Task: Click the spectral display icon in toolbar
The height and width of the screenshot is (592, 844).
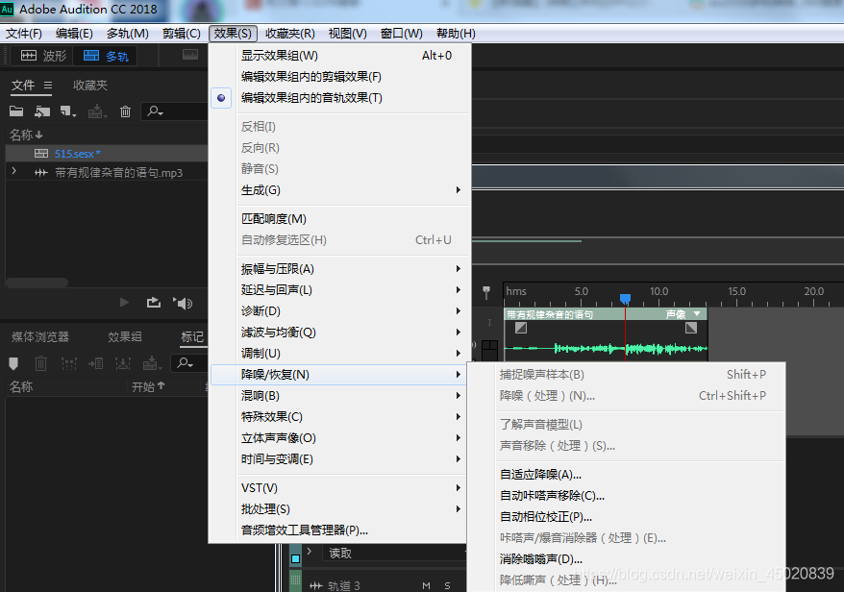Action: (x=190, y=55)
